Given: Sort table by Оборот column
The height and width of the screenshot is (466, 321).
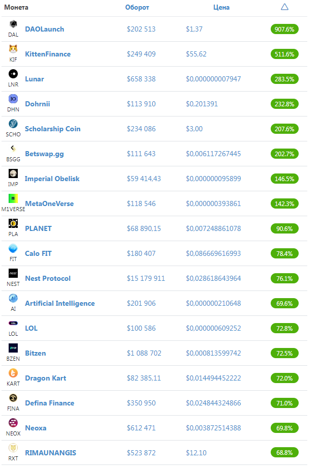Looking at the screenshot, I should [137, 8].
